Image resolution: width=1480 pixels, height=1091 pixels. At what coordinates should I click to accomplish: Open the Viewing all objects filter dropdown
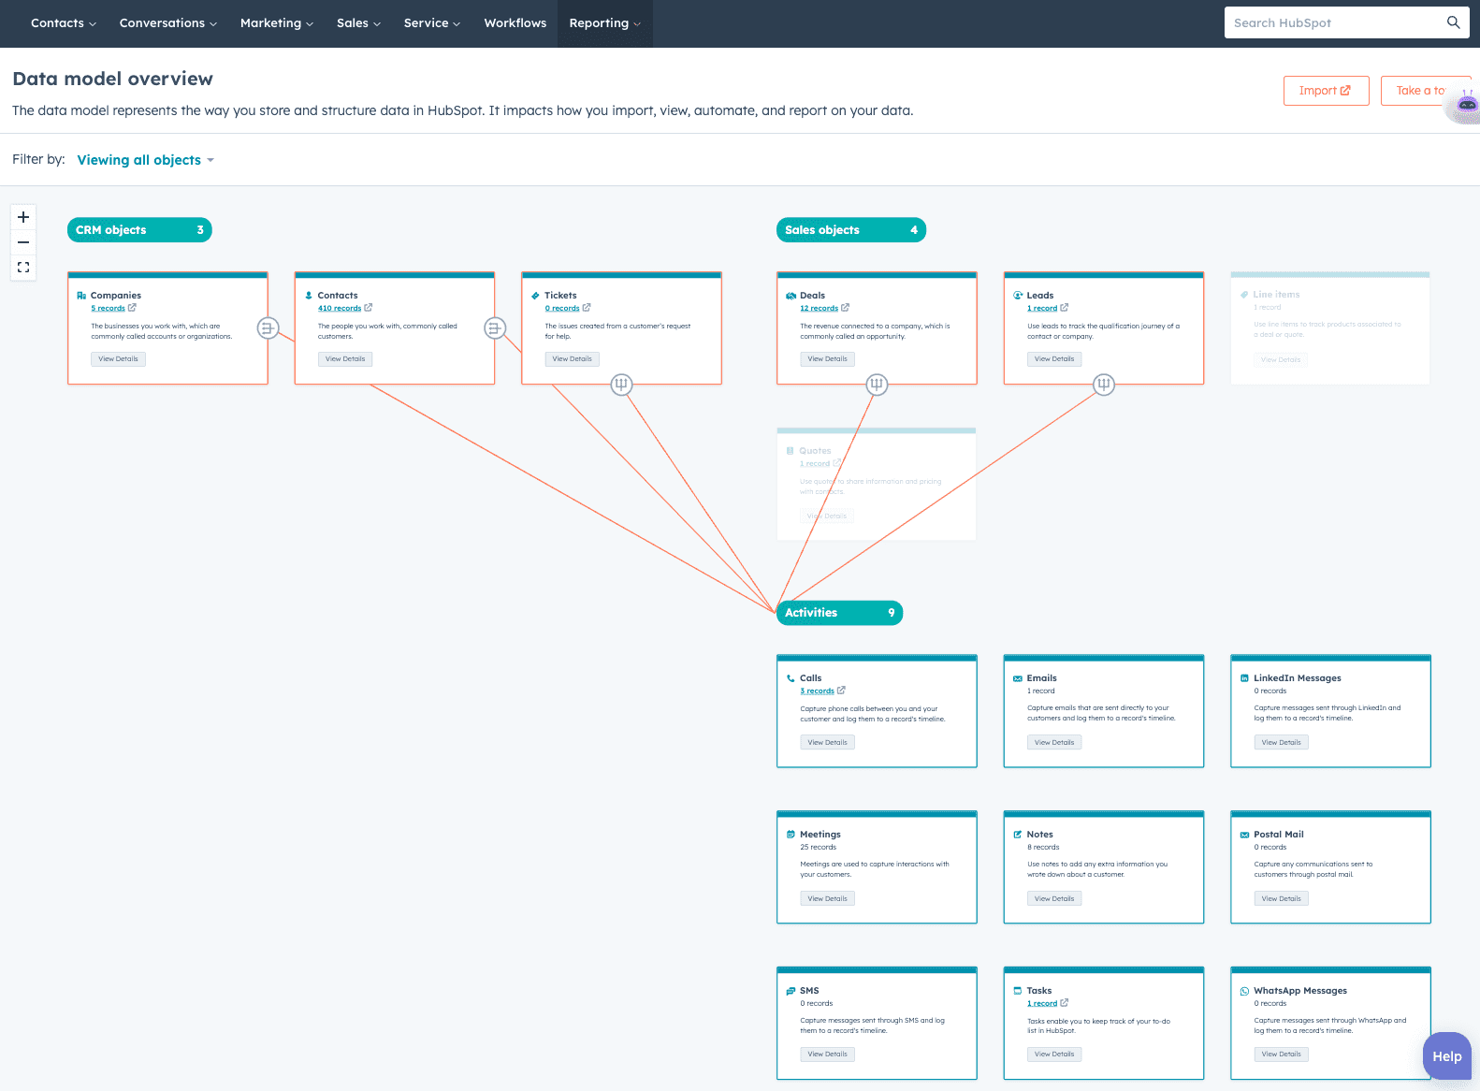point(146,160)
